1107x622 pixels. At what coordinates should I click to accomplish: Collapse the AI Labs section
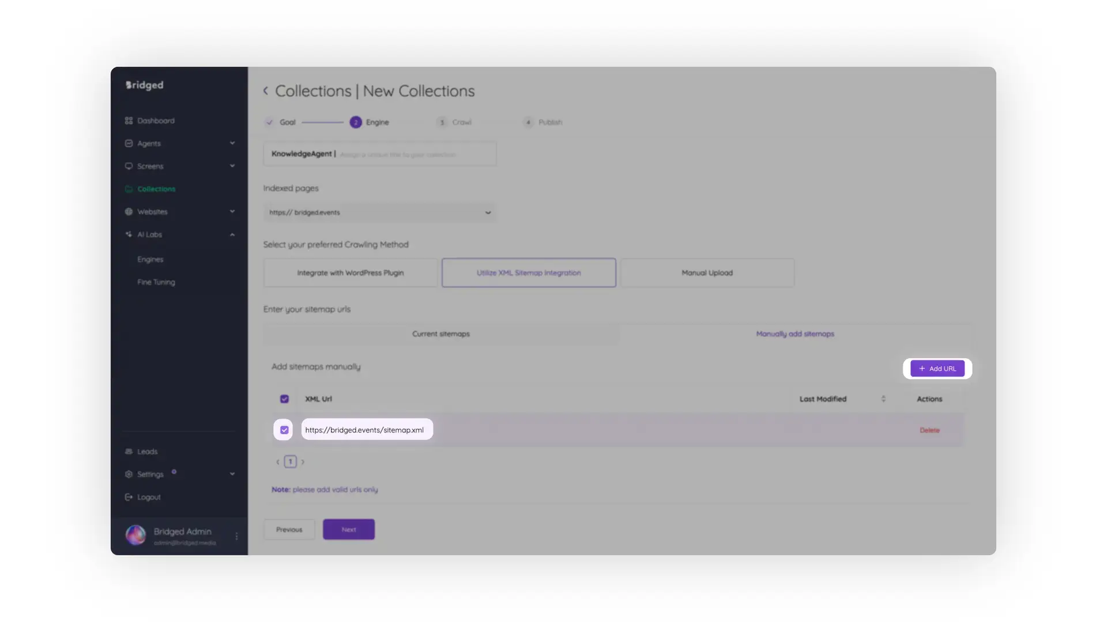pos(232,234)
